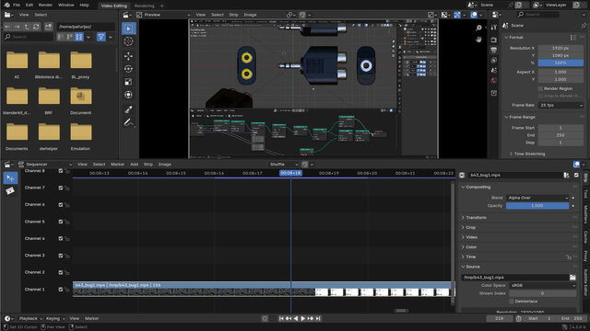Select the Tweak selection tool in preview toolbar

[129, 29]
